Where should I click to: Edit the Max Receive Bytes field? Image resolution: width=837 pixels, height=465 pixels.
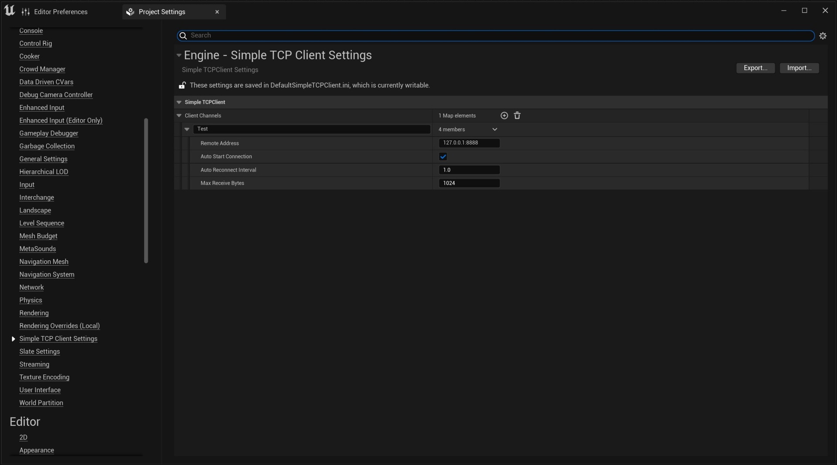469,183
